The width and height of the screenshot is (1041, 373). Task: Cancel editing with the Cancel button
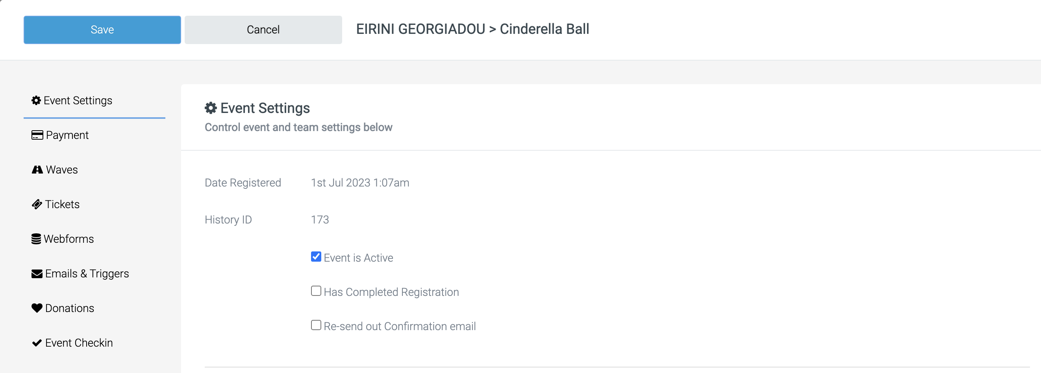(x=263, y=30)
